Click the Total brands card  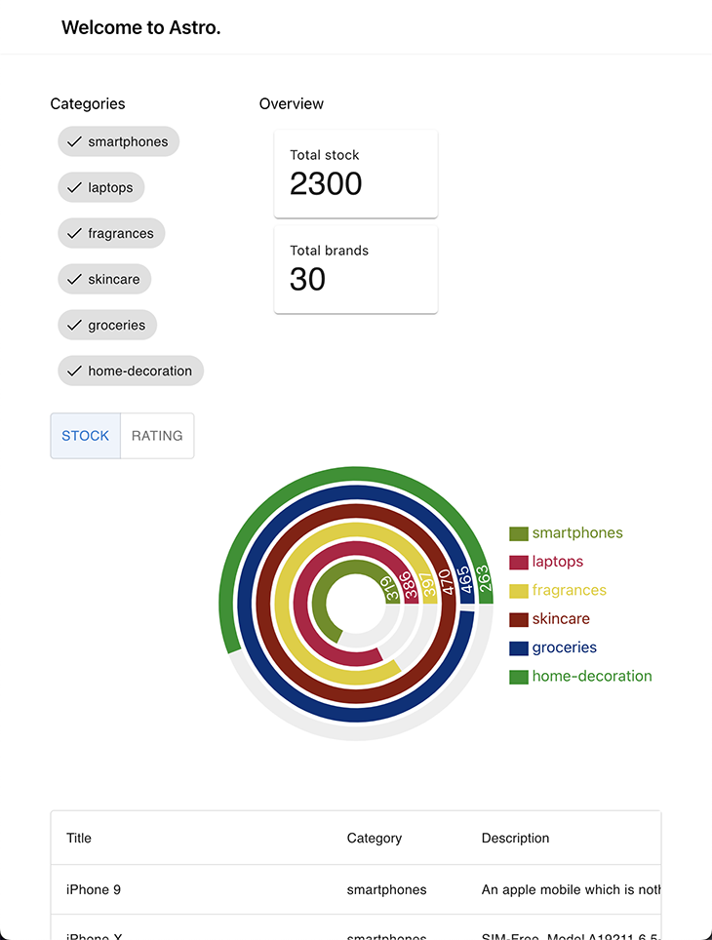[x=356, y=269]
